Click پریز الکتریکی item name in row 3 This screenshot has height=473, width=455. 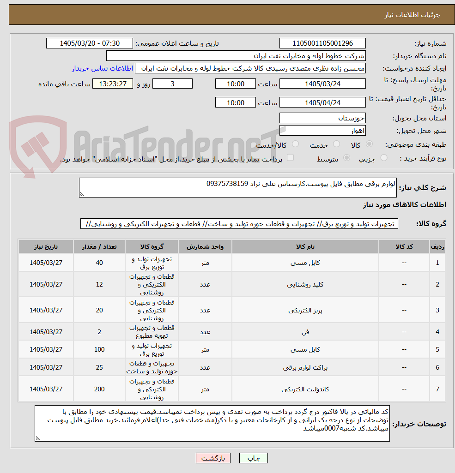click(x=305, y=311)
